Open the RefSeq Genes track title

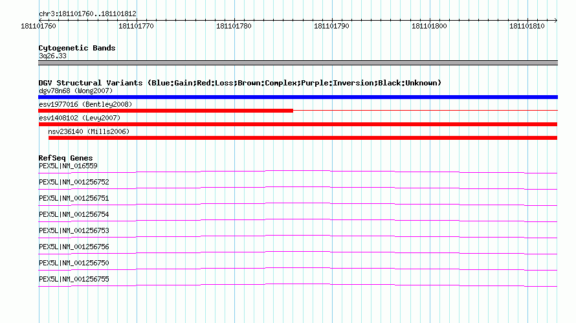(x=65, y=158)
